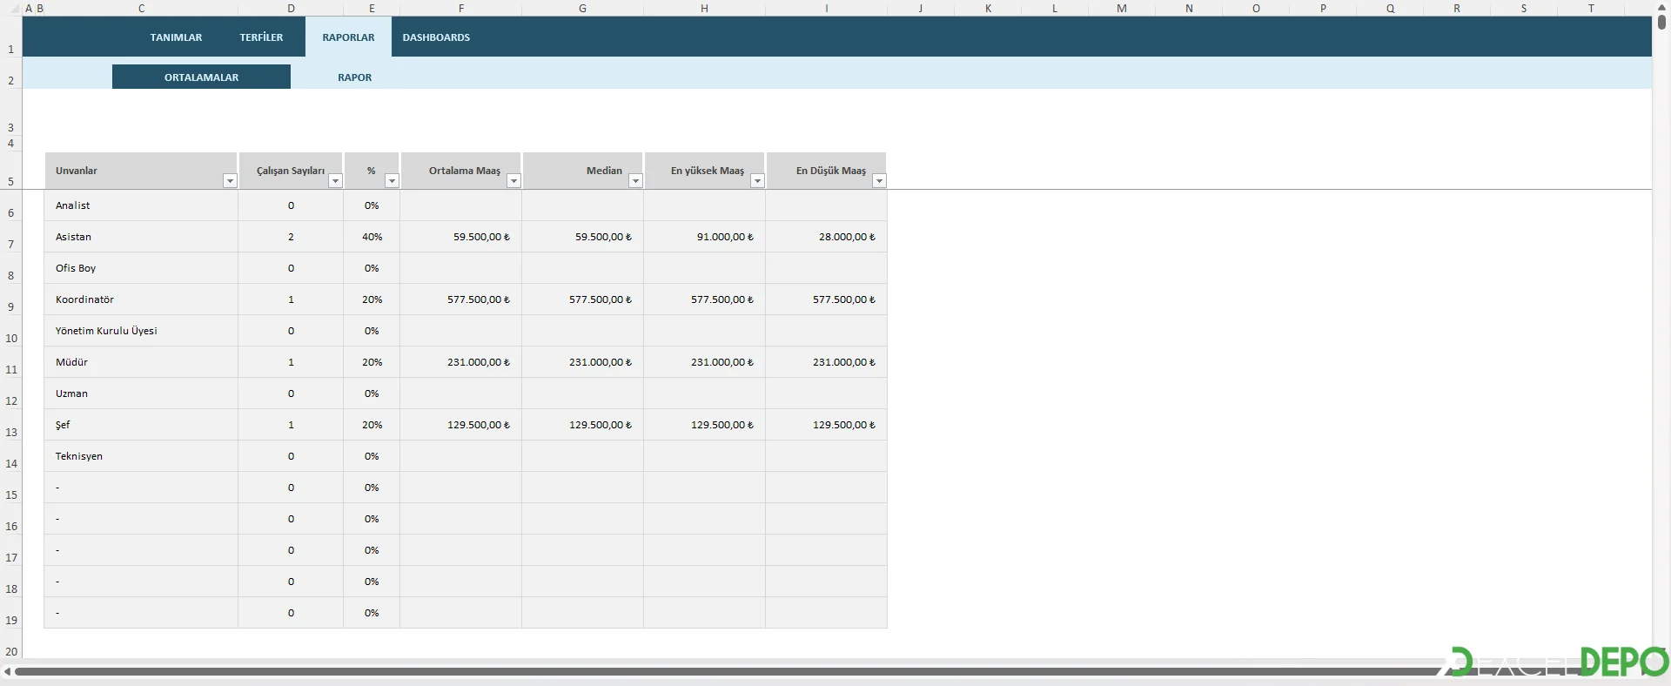The width and height of the screenshot is (1671, 686).
Task: Click the vertical scrollbar up arrow
Action: [1661, 7]
